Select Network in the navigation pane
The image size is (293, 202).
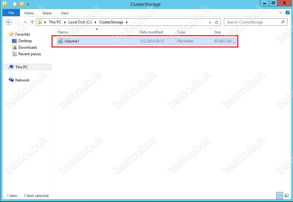click(22, 80)
